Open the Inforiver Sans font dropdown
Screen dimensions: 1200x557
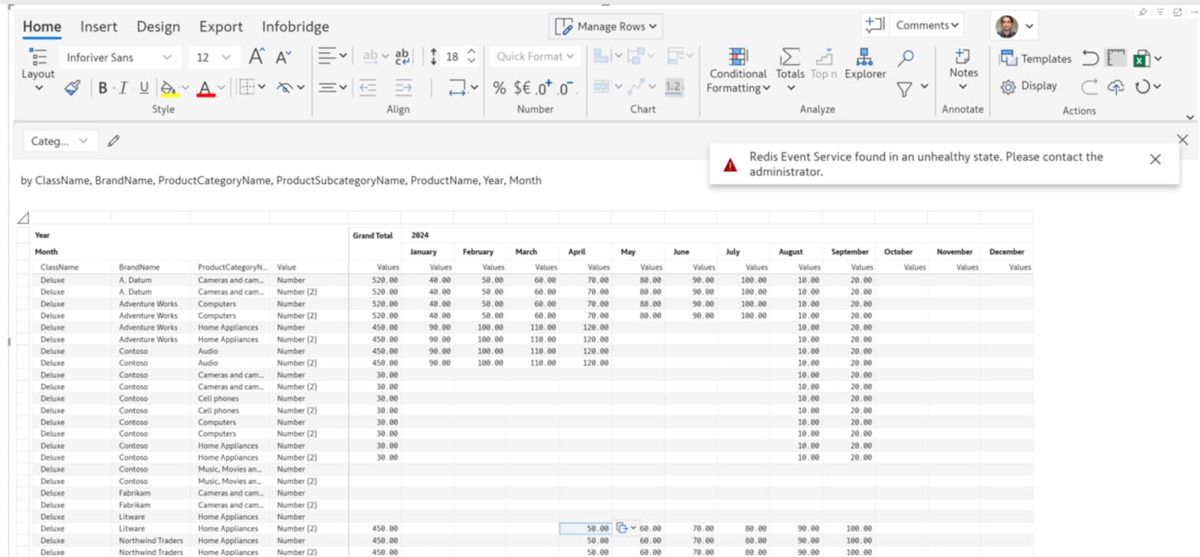(x=118, y=58)
